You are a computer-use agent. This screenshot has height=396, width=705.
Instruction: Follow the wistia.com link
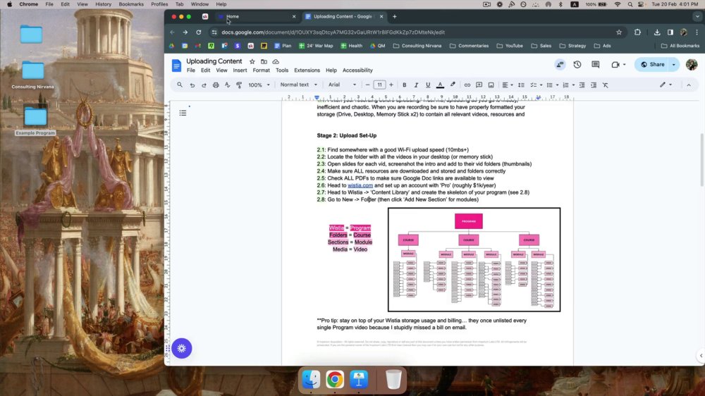(x=360, y=185)
